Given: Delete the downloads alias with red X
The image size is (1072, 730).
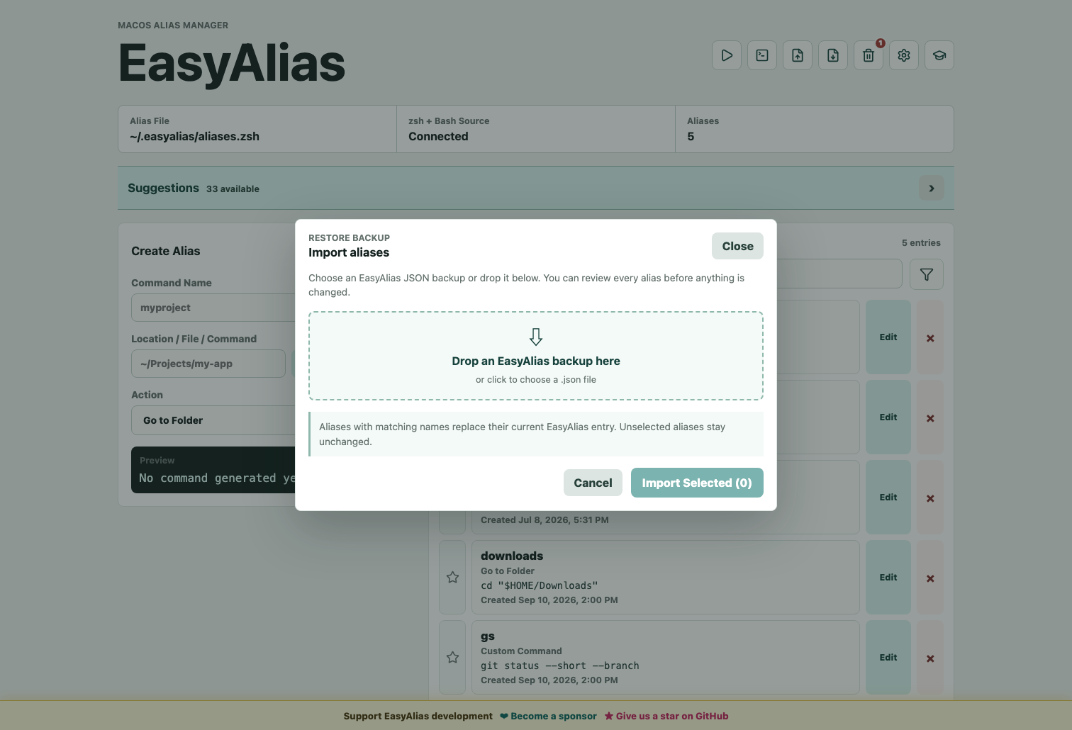Looking at the screenshot, I should click(x=930, y=578).
